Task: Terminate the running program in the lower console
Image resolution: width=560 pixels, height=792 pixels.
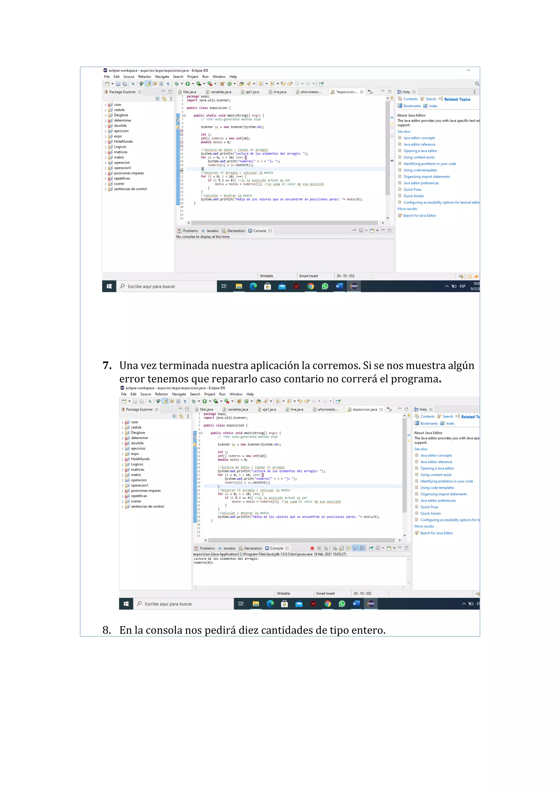Action: pyautogui.click(x=312, y=548)
